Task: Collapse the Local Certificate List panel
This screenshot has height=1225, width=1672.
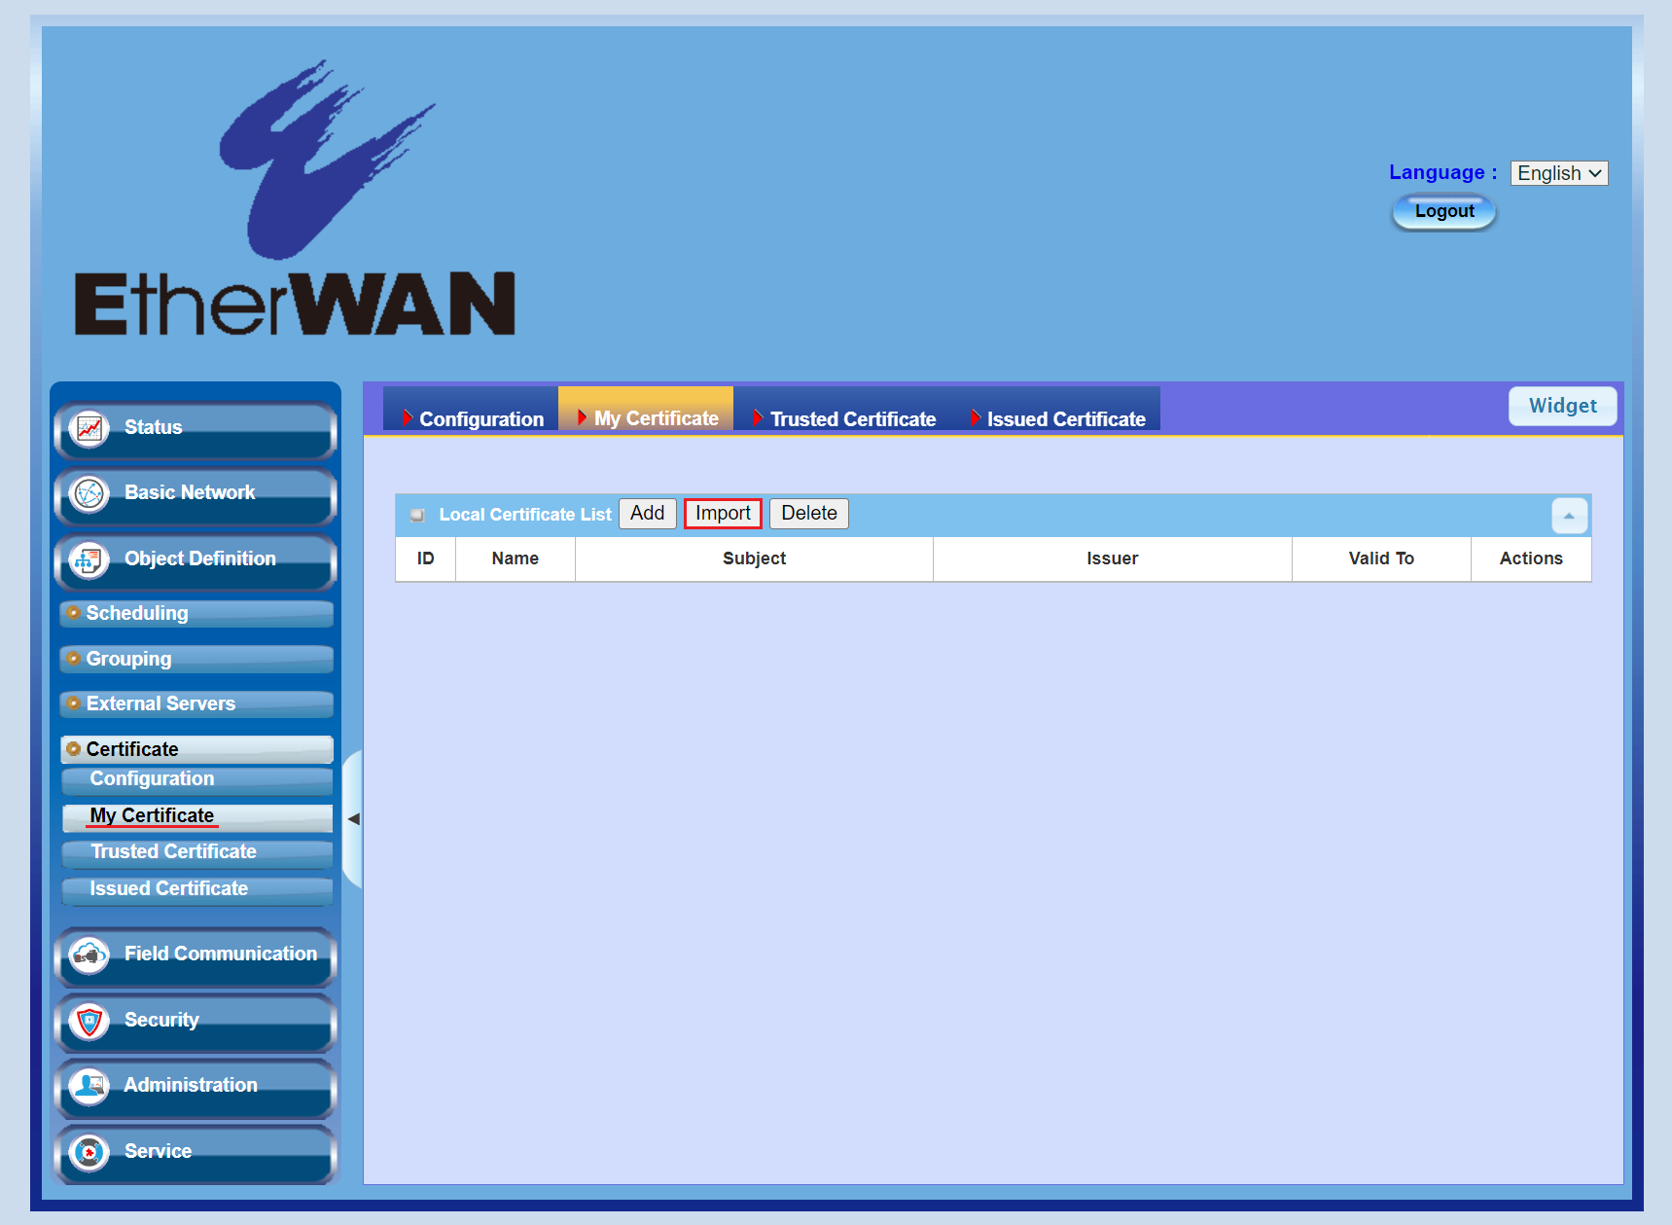Action: (x=1569, y=516)
